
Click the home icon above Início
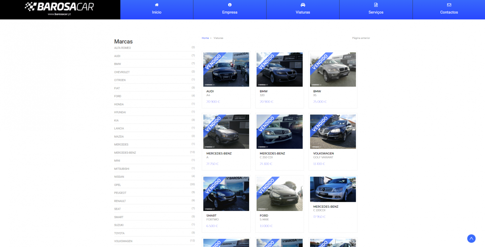pyautogui.click(x=157, y=5)
